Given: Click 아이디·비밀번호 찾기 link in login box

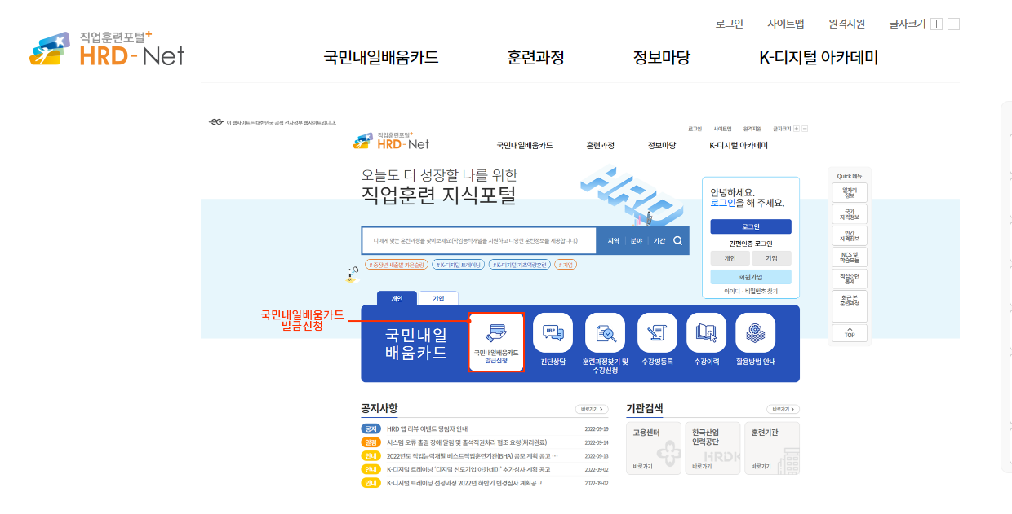Looking at the screenshot, I should 750,291.
